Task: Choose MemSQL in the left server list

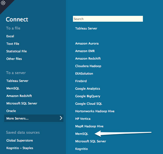Action: (13, 89)
